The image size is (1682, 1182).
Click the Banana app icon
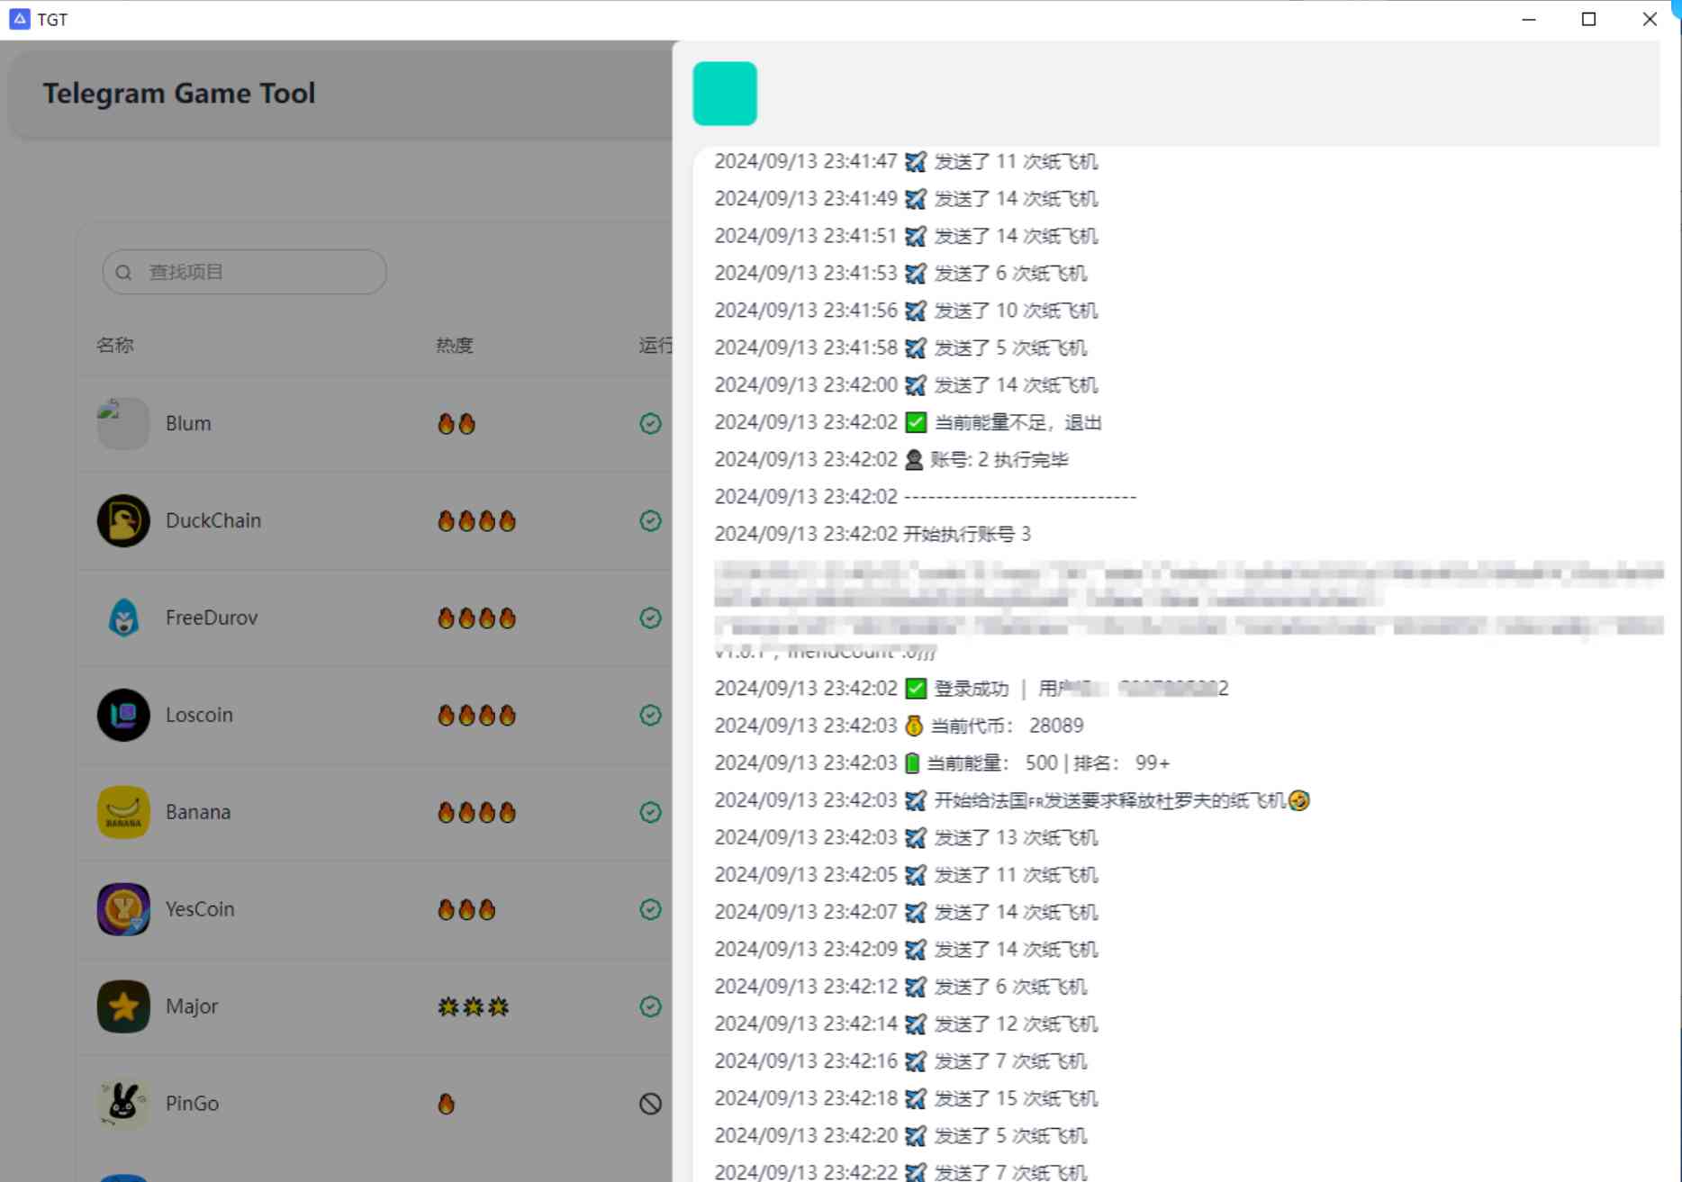[123, 812]
